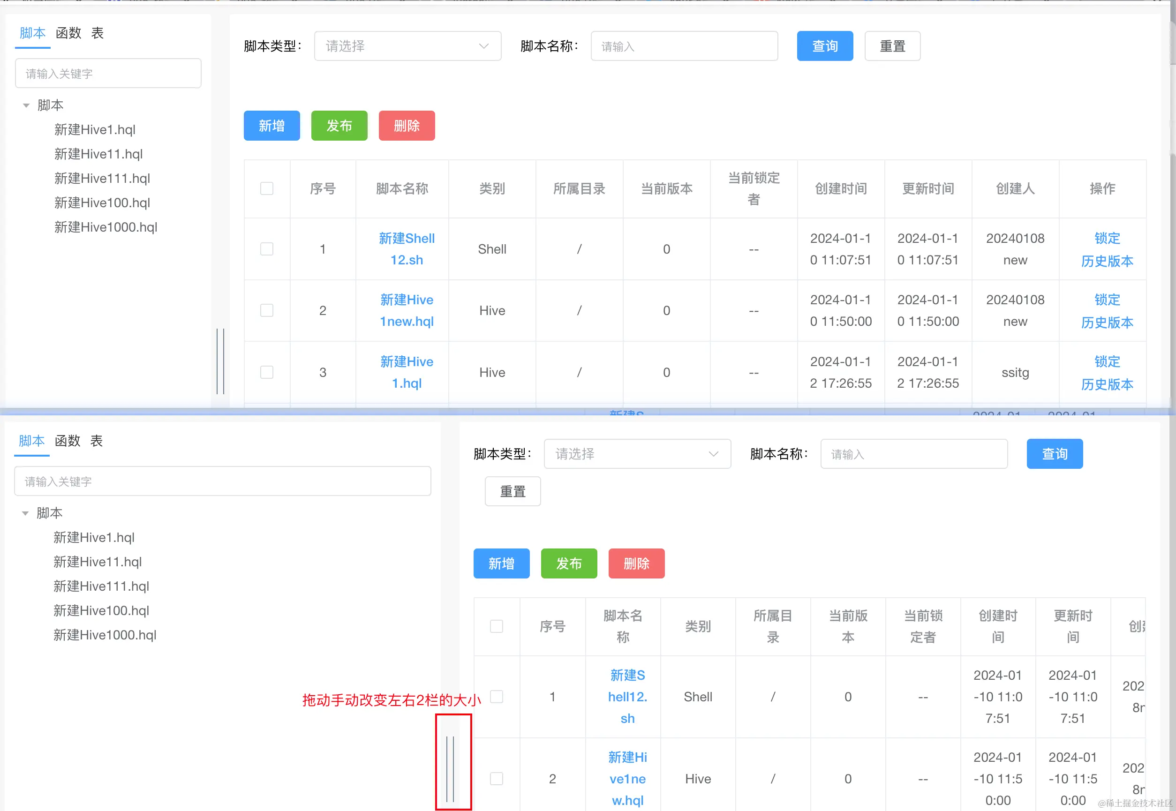This screenshot has height=811, width=1176.
Task: Toggle the select-all checkbox in lower table header
Action: click(497, 626)
